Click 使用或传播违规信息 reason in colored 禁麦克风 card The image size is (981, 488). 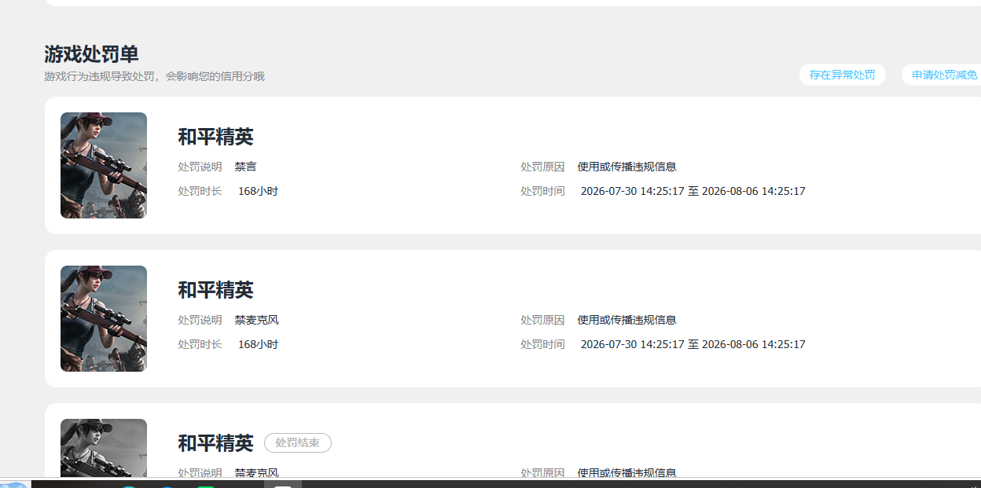click(x=626, y=320)
